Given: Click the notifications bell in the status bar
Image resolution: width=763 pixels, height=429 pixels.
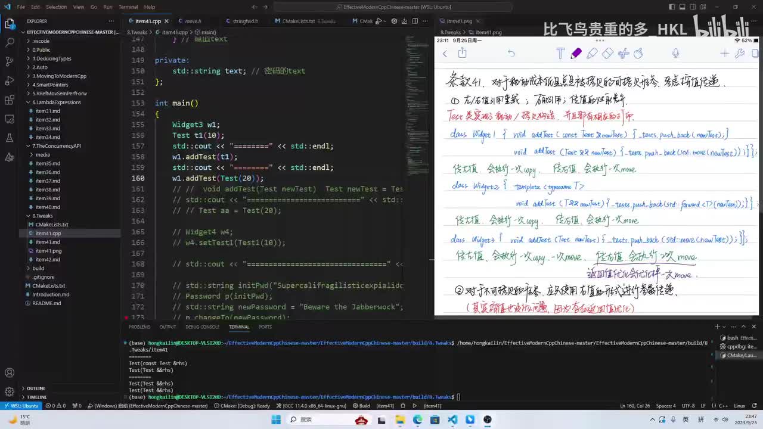Looking at the screenshot, I should [x=755, y=406].
